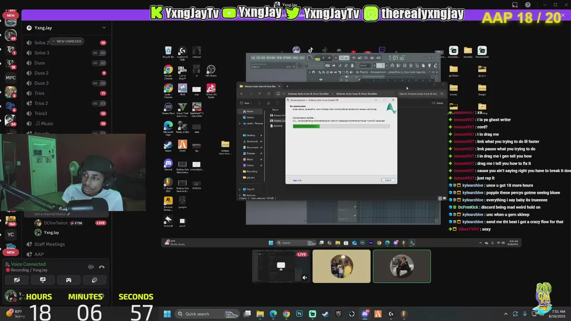Open the live stream thumbnail

click(x=281, y=267)
